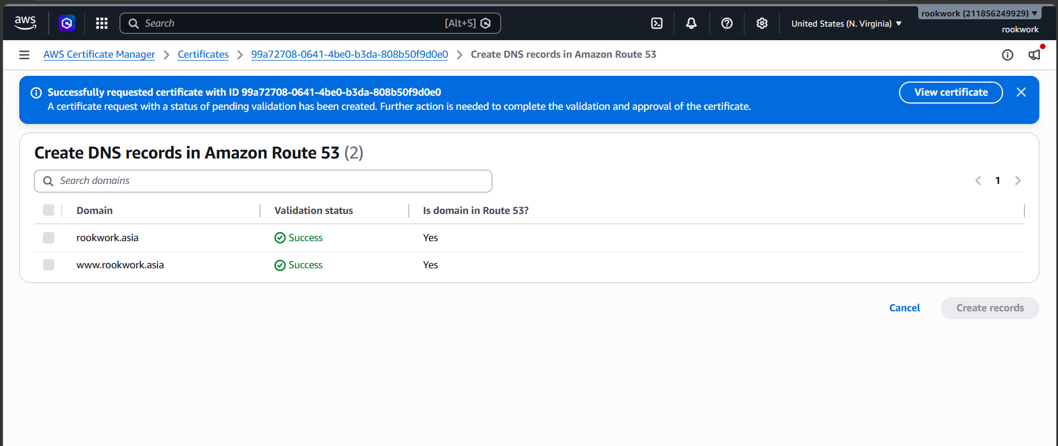Viewport: 1058px width, 446px height.
Task: Open the services grid menu
Action: tap(102, 23)
